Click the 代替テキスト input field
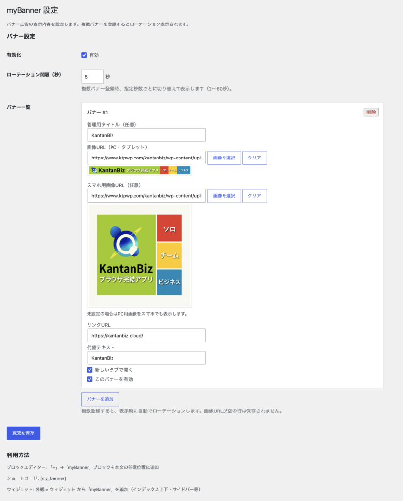Screen dimensions: 403x501 [x=146, y=358]
